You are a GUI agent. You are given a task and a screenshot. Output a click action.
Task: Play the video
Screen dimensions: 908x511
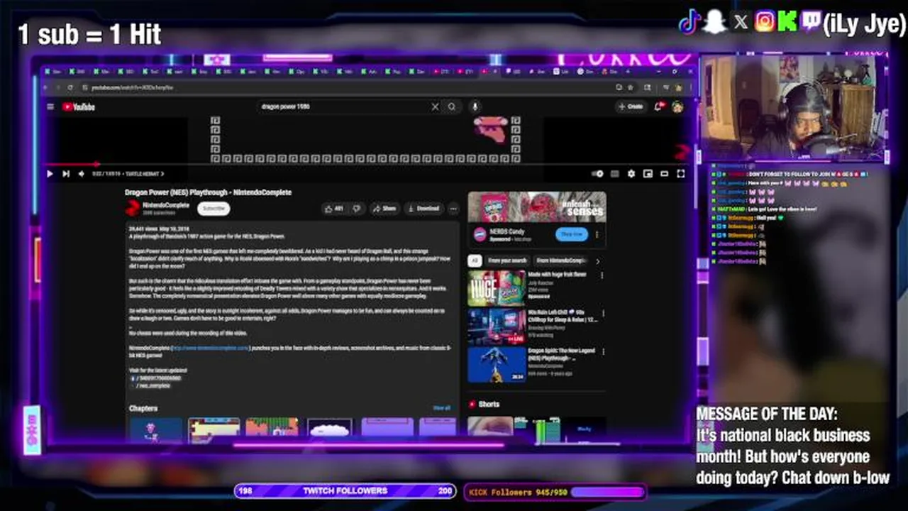click(x=50, y=174)
